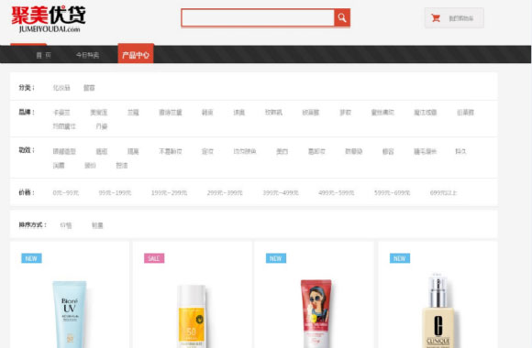
Task: Filter effect by 隔离
Action: 133,151
